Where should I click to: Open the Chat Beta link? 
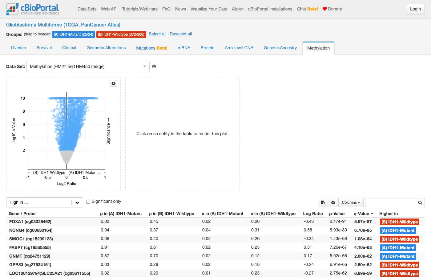click(x=307, y=9)
